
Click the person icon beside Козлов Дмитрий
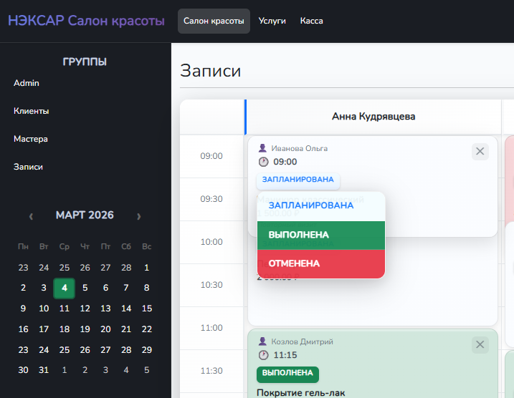(x=262, y=341)
